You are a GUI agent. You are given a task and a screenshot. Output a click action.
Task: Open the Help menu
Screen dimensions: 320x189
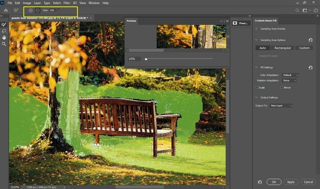click(106, 3)
